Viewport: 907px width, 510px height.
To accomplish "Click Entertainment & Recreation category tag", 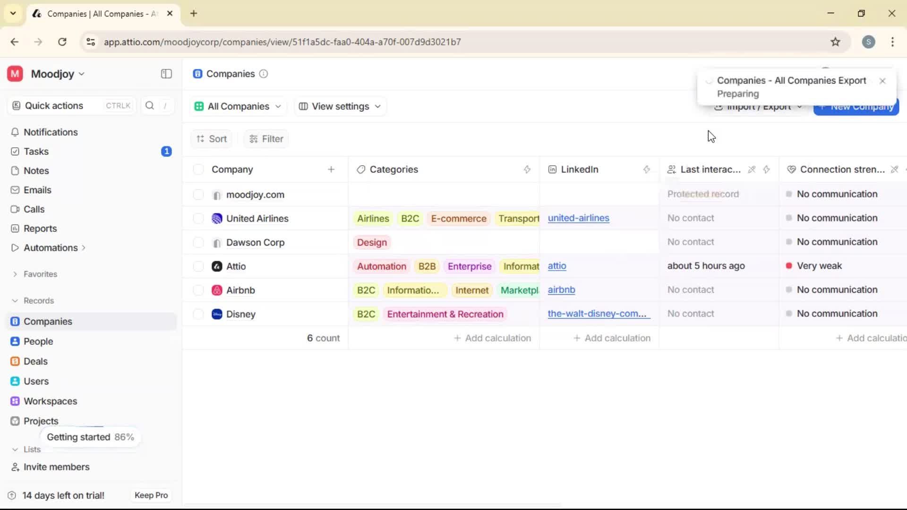I will 445,314.
